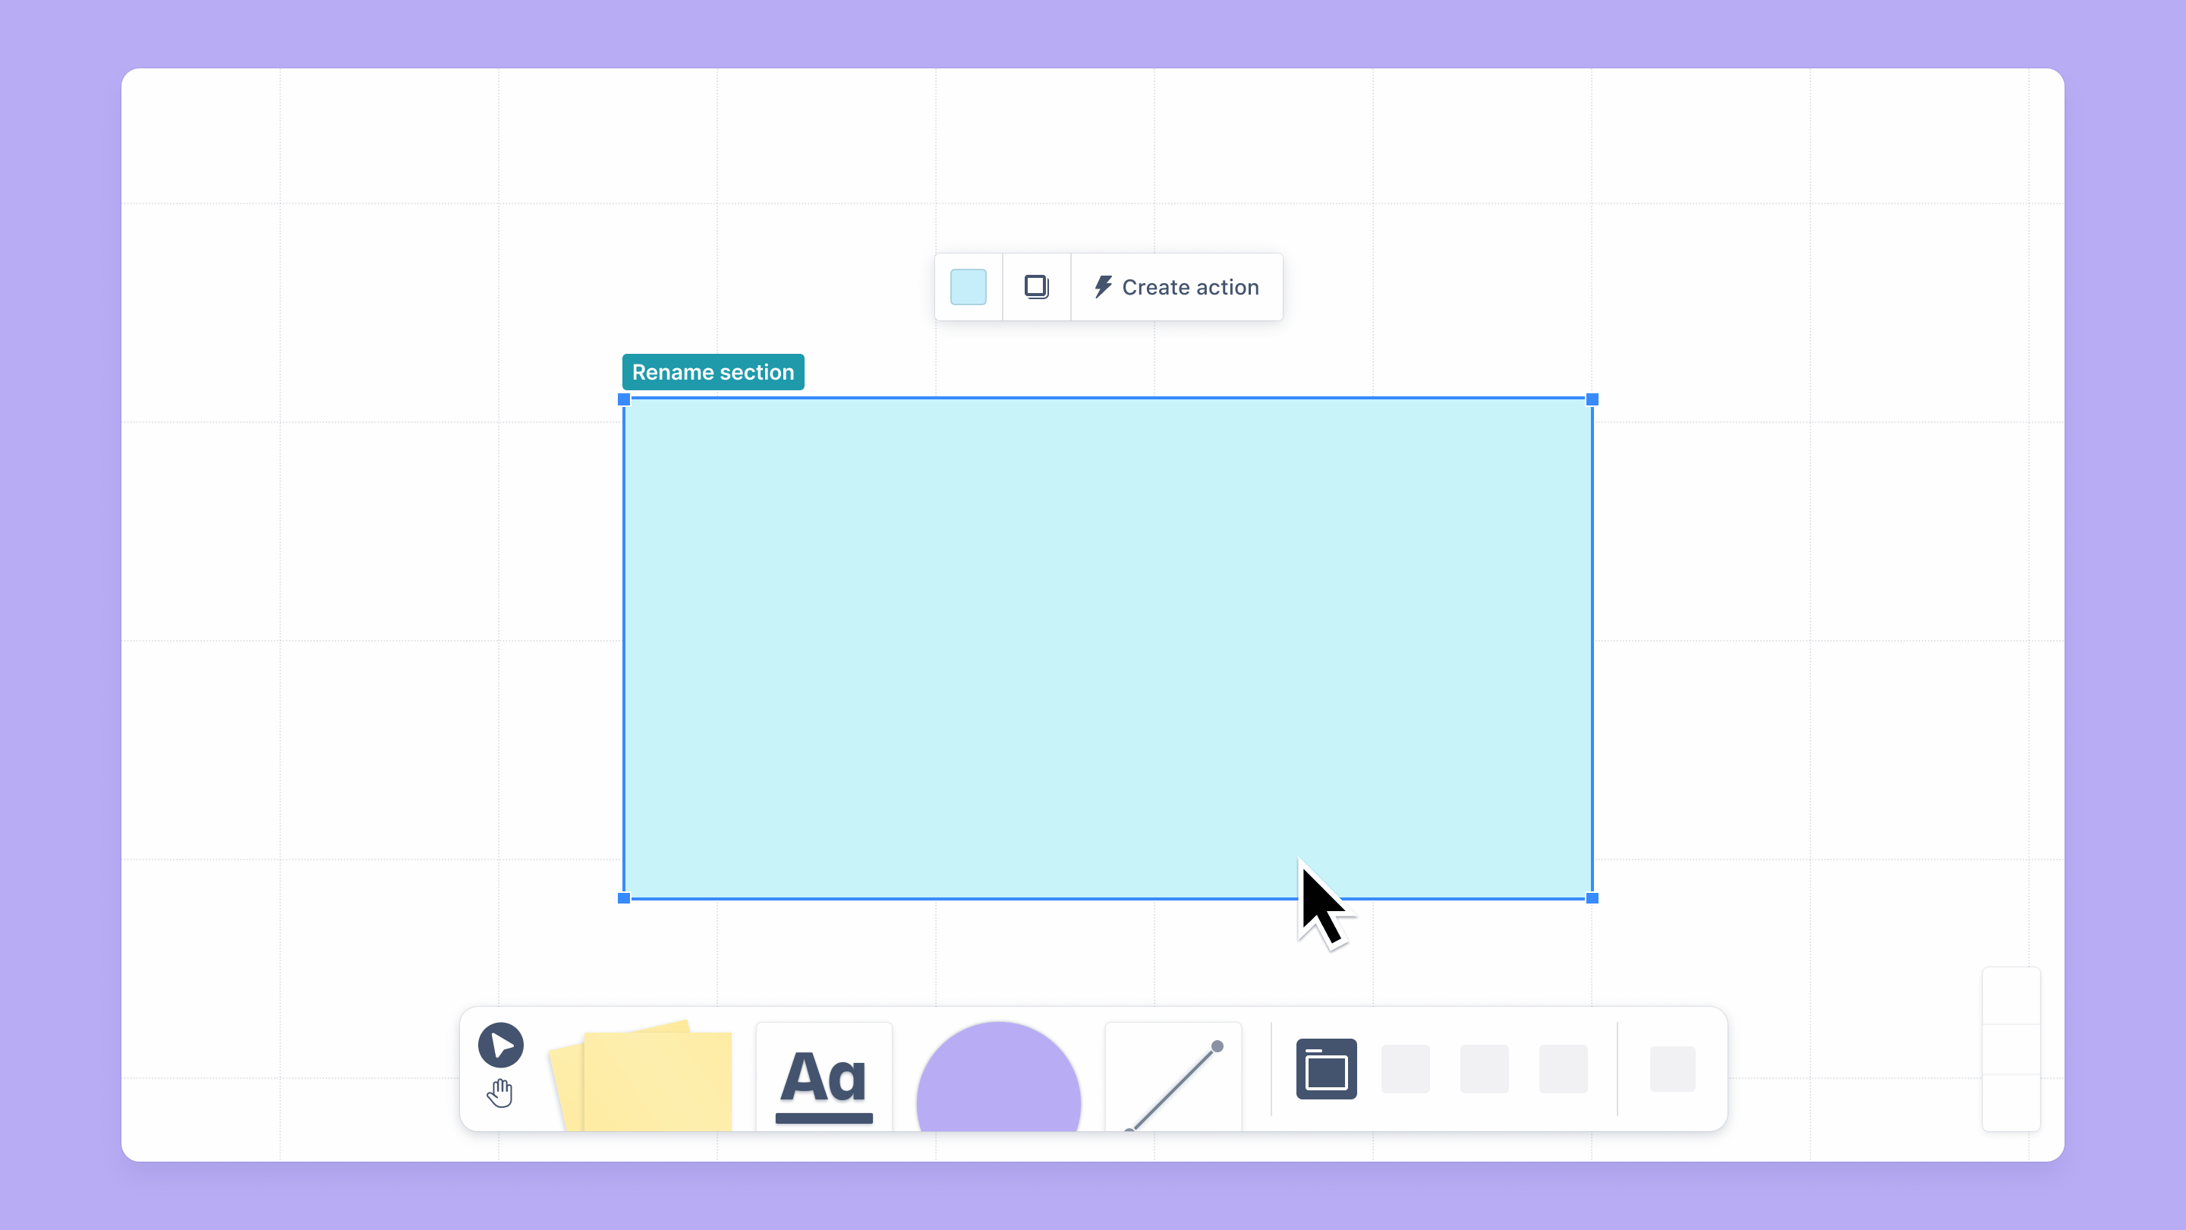Select the Frame/Screen tool
Viewport: 2186px width, 1230px height.
[x=1326, y=1069]
